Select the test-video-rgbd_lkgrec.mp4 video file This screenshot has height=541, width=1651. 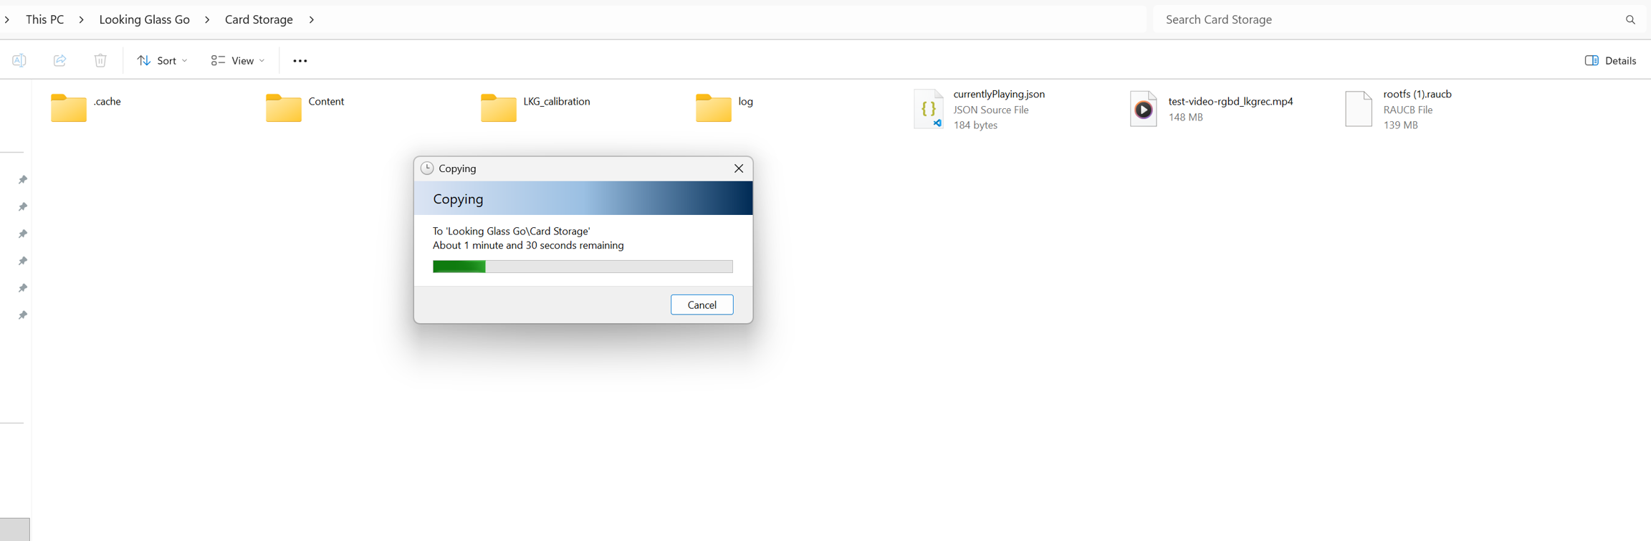[1144, 109]
